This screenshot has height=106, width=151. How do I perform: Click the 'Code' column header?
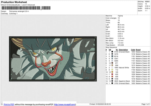133,50
